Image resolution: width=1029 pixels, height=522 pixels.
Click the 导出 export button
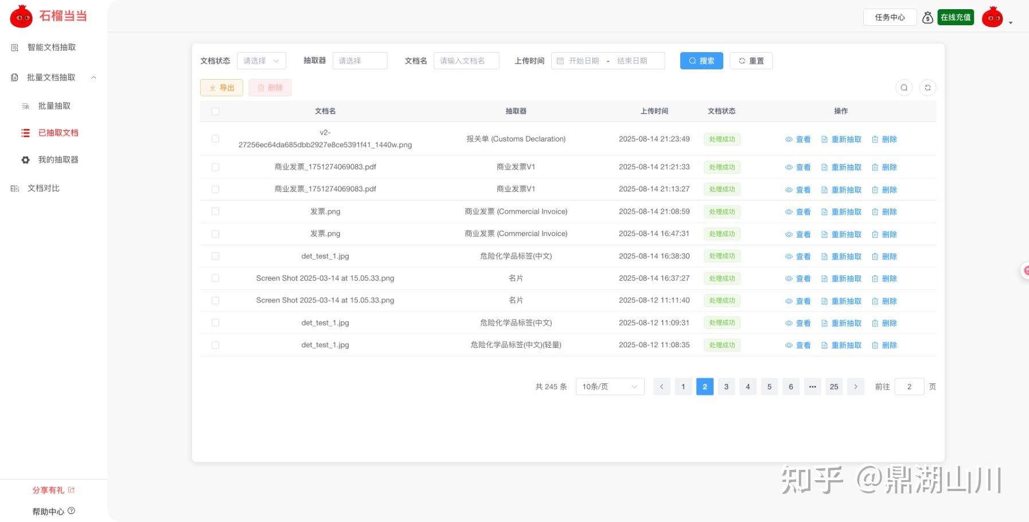coord(221,88)
